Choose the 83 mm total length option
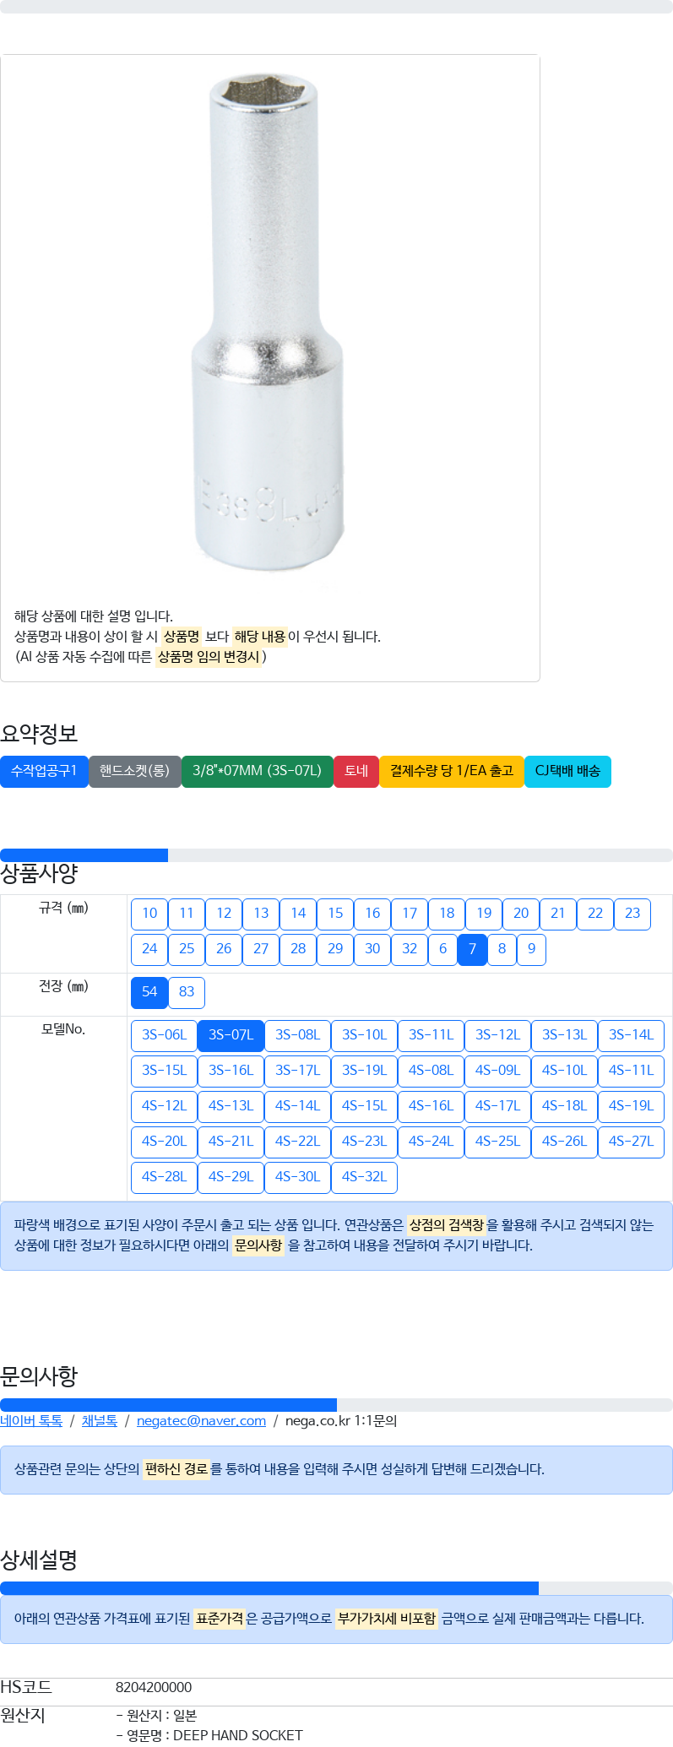The height and width of the screenshot is (1747, 673). pos(187,992)
